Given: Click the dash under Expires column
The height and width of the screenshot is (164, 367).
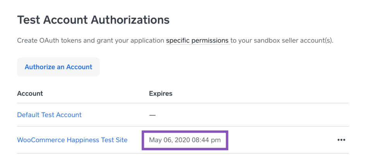Looking at the screenshot, I should 152,115.
